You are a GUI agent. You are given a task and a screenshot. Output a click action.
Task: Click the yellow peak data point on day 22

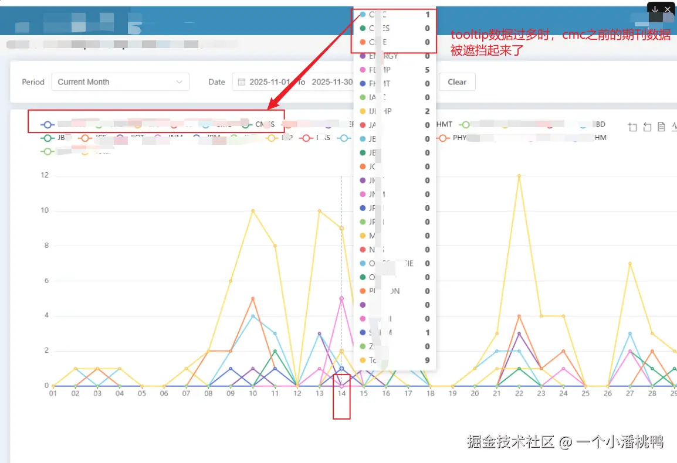click(519, 176)
